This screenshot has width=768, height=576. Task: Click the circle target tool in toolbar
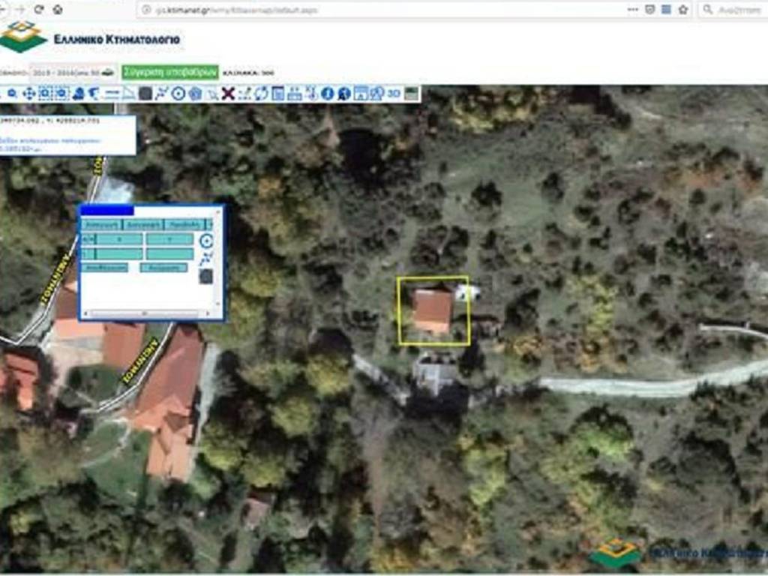178,94
